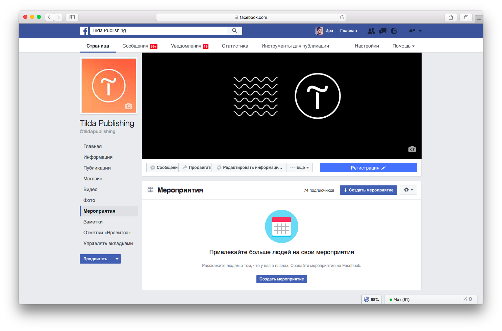
Task: Switch to Страница tab
Action: pos(98,46)
